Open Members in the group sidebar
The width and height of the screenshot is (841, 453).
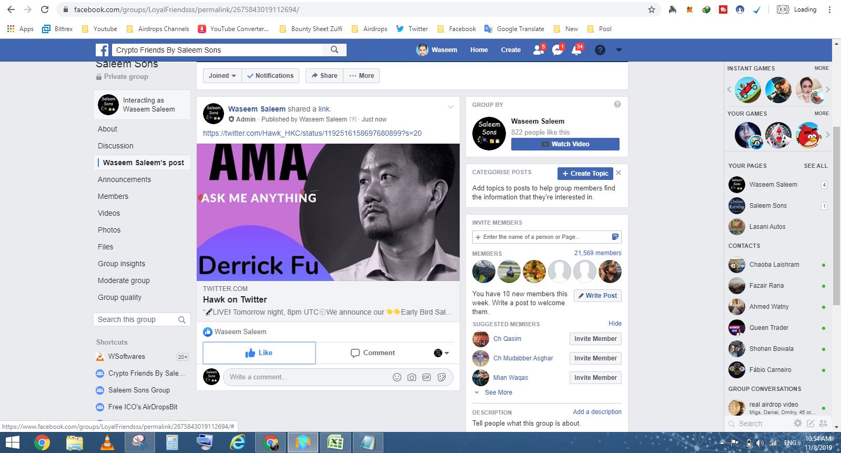[113, 196]
